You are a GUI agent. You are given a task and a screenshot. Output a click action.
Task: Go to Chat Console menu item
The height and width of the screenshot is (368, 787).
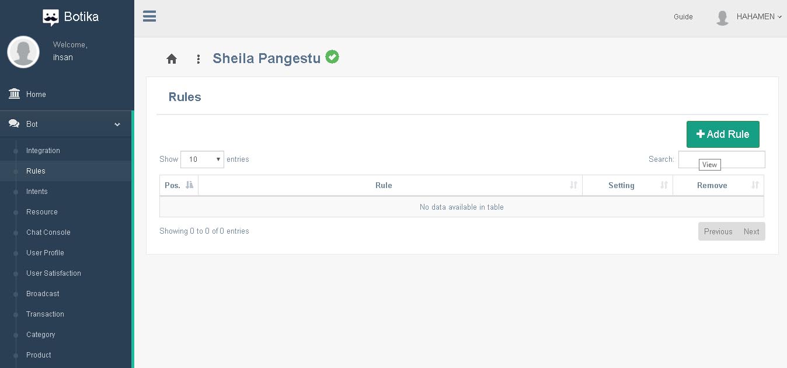(48, 232)
